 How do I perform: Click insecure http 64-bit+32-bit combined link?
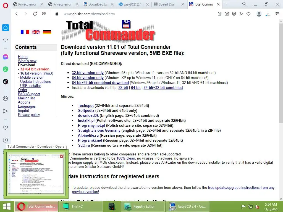163,88
